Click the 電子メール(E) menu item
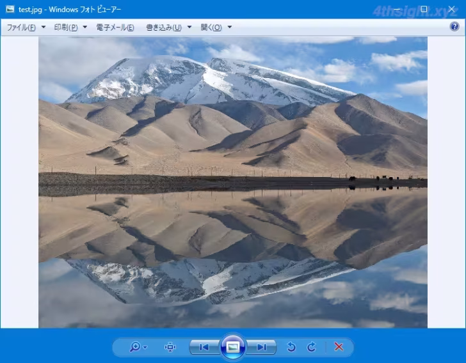Screen dimensions: 466x363 click(x=115, y=27)
